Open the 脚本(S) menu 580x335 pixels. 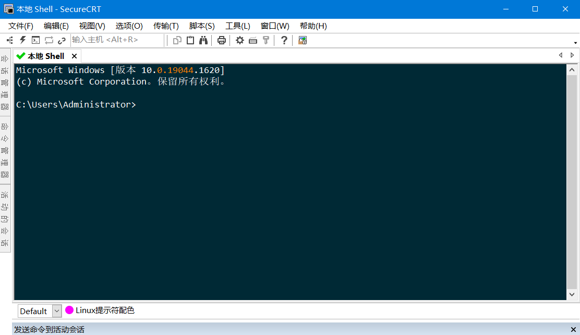(x=201, y=26)
